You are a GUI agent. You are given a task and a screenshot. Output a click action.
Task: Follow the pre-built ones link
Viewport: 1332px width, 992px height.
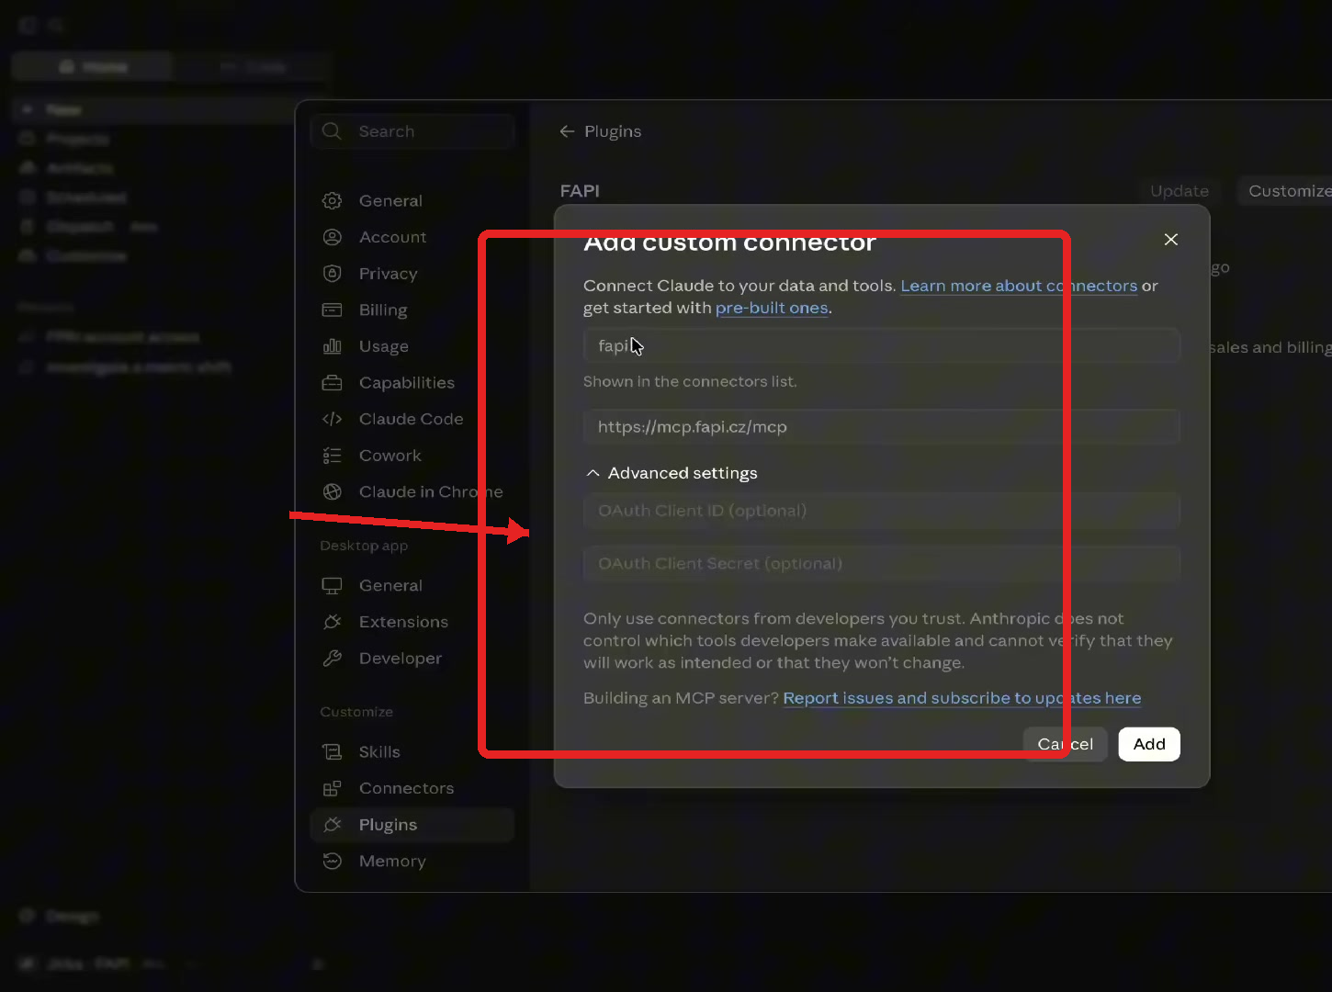pos(772,308)
